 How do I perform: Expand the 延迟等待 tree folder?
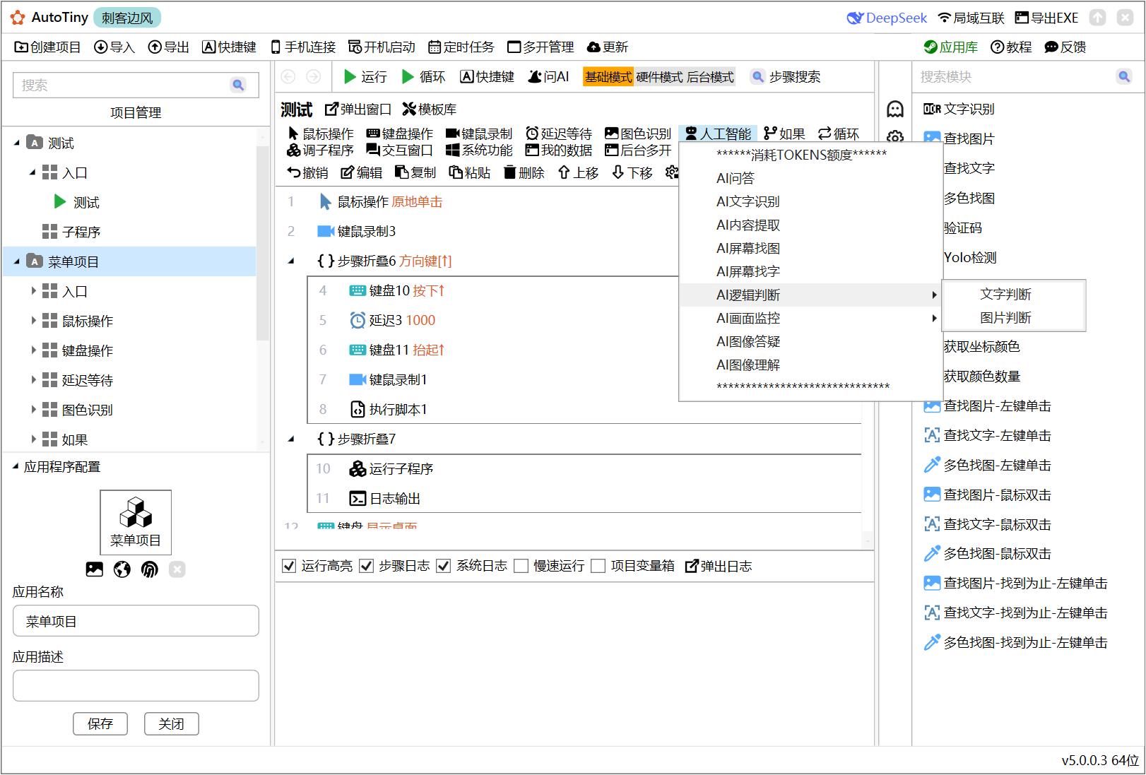[33, 381]
